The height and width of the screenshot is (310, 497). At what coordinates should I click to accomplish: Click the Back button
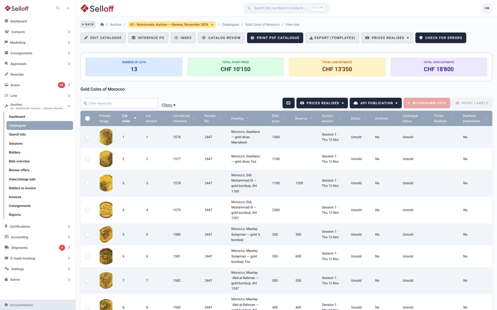88,24
